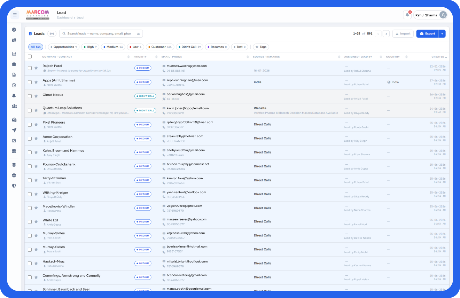Star the Hackett-Mraz lead
Image resolution: width=460 pixels, height=298 pixels.
click(x=36, y=264)
